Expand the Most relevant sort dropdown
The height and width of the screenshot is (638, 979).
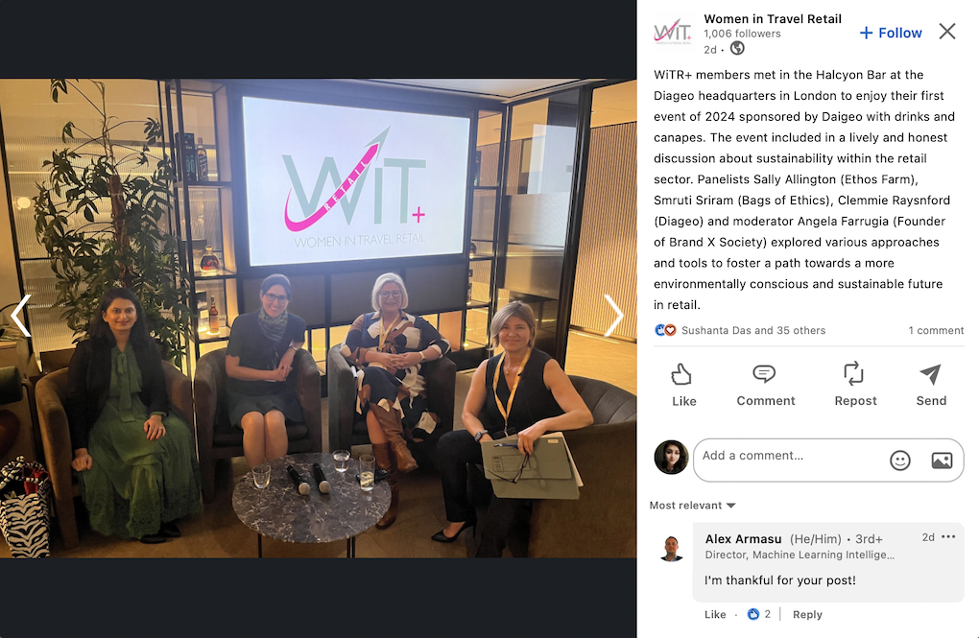click(x=692, y=505)
